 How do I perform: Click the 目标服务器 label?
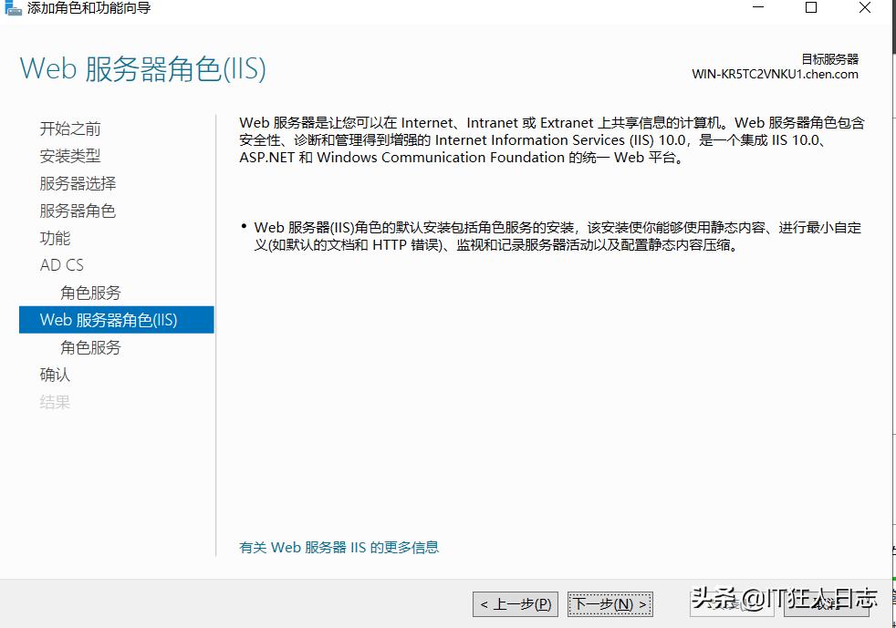(x=829, y=59)
